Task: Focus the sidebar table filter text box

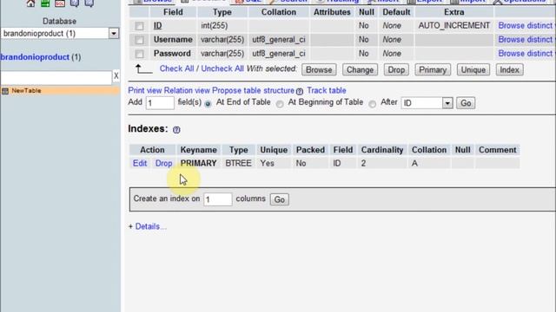Action: pos(56,77)
